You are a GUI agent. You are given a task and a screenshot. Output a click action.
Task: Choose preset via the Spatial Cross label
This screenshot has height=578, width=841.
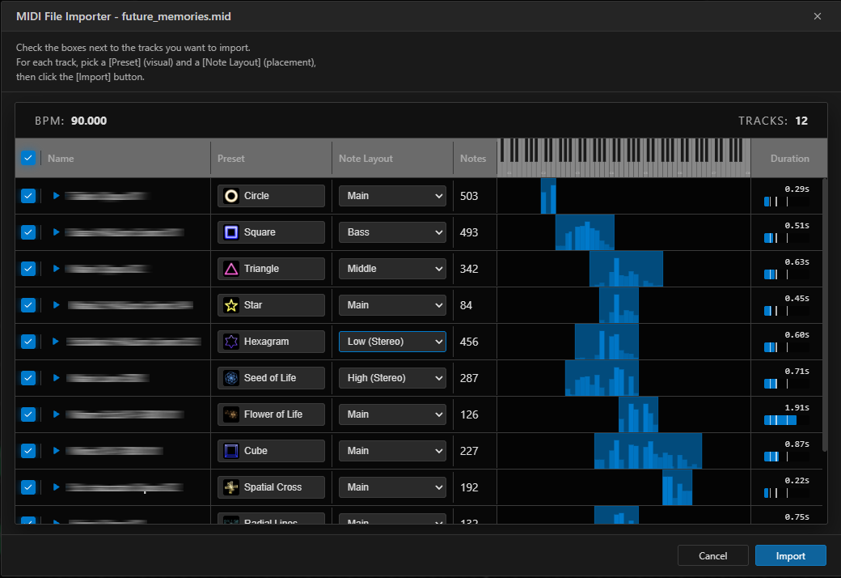coord(273,487)
